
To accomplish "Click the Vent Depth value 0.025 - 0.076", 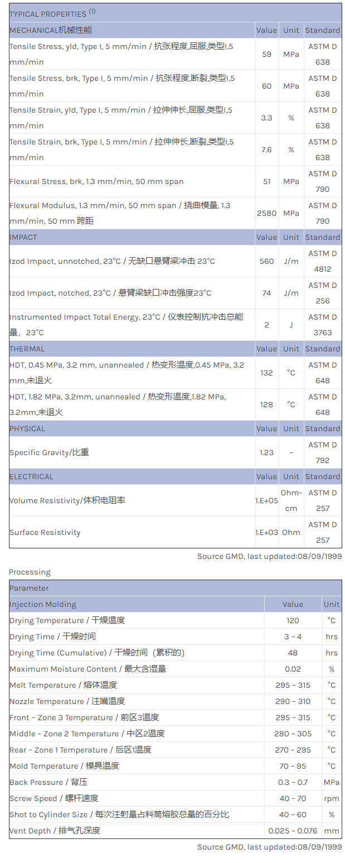I will click(293, 831).
